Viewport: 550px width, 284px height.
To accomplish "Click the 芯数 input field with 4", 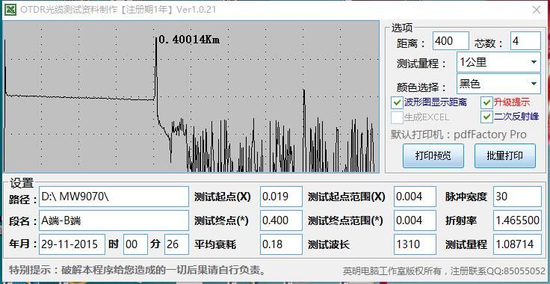I will 525,41.
